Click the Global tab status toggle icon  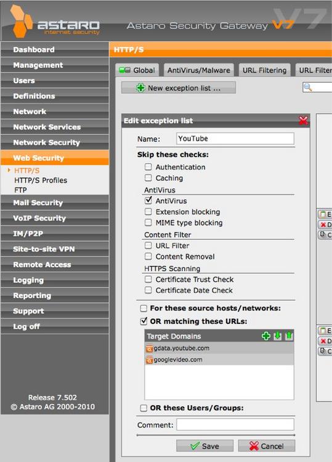(x=124, y=70)
